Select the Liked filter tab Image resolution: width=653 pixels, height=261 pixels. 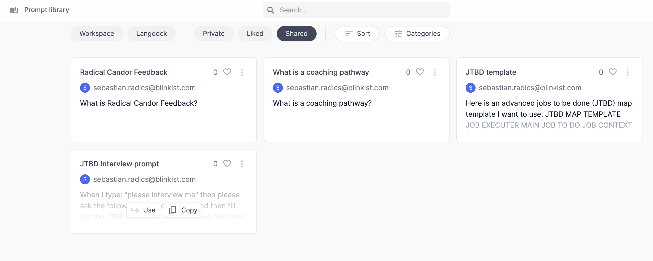(255, 33)
